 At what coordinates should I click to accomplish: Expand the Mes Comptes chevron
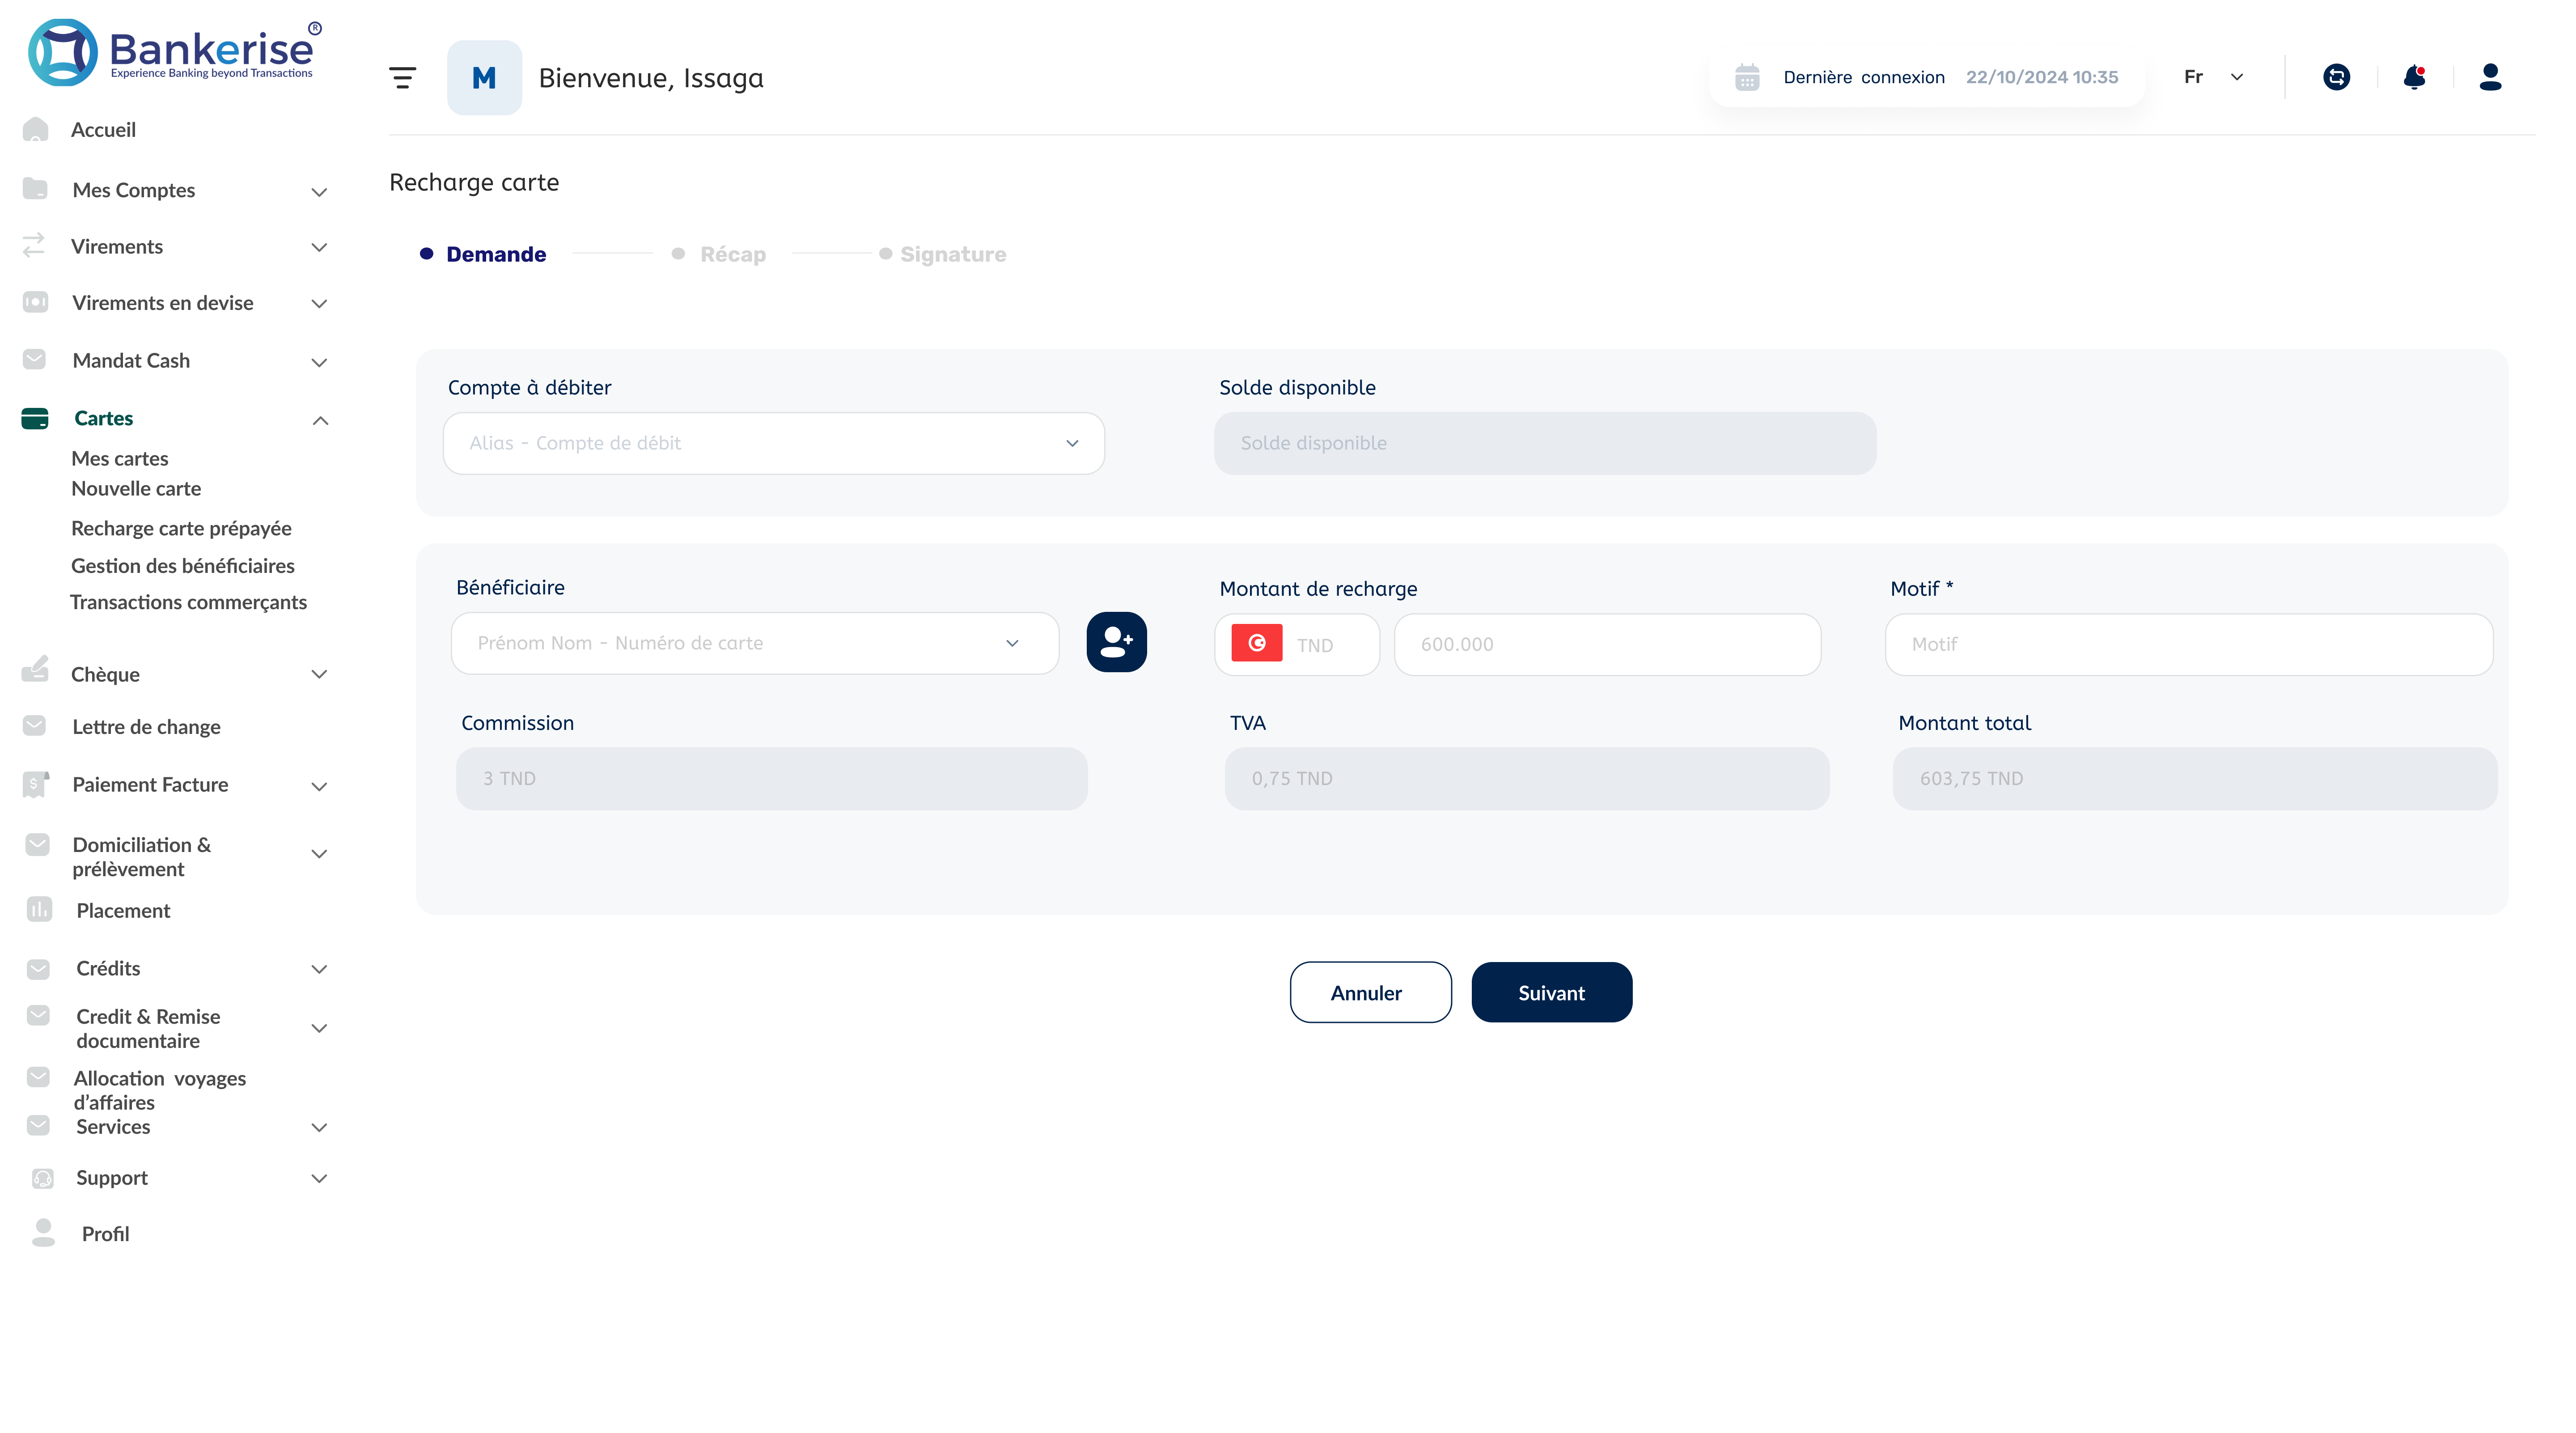click(x=319, y=192)
